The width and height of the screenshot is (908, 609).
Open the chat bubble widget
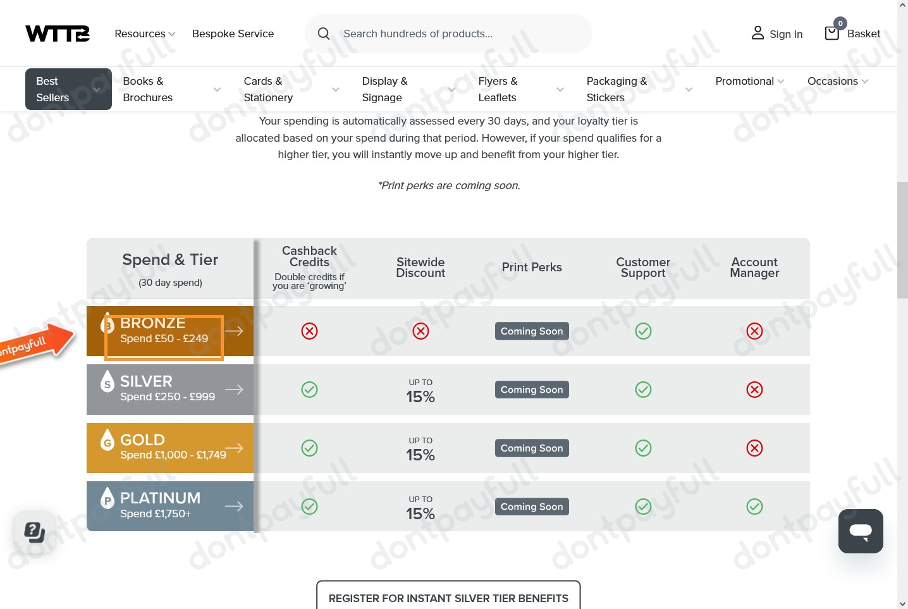pos(860,531)
